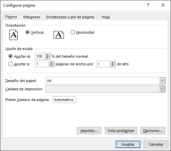Click the Calidad de impresión combo field

point(105,89)
